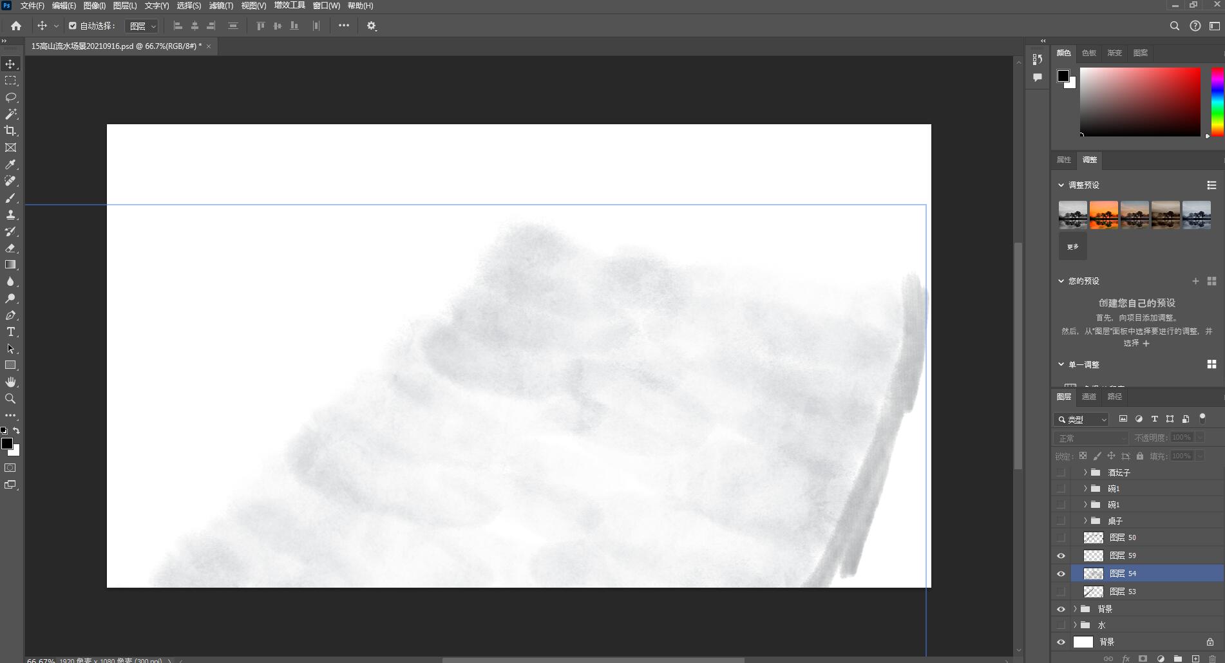Show 图层 53 visibility box

[x=1061, y=592]
